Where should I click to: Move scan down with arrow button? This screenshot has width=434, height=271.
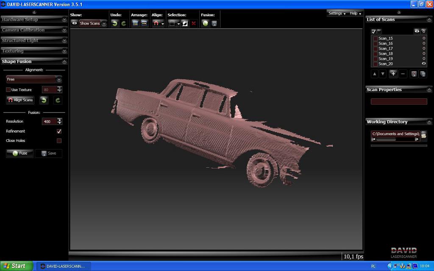pyautogui.click(x=383, y=74)
